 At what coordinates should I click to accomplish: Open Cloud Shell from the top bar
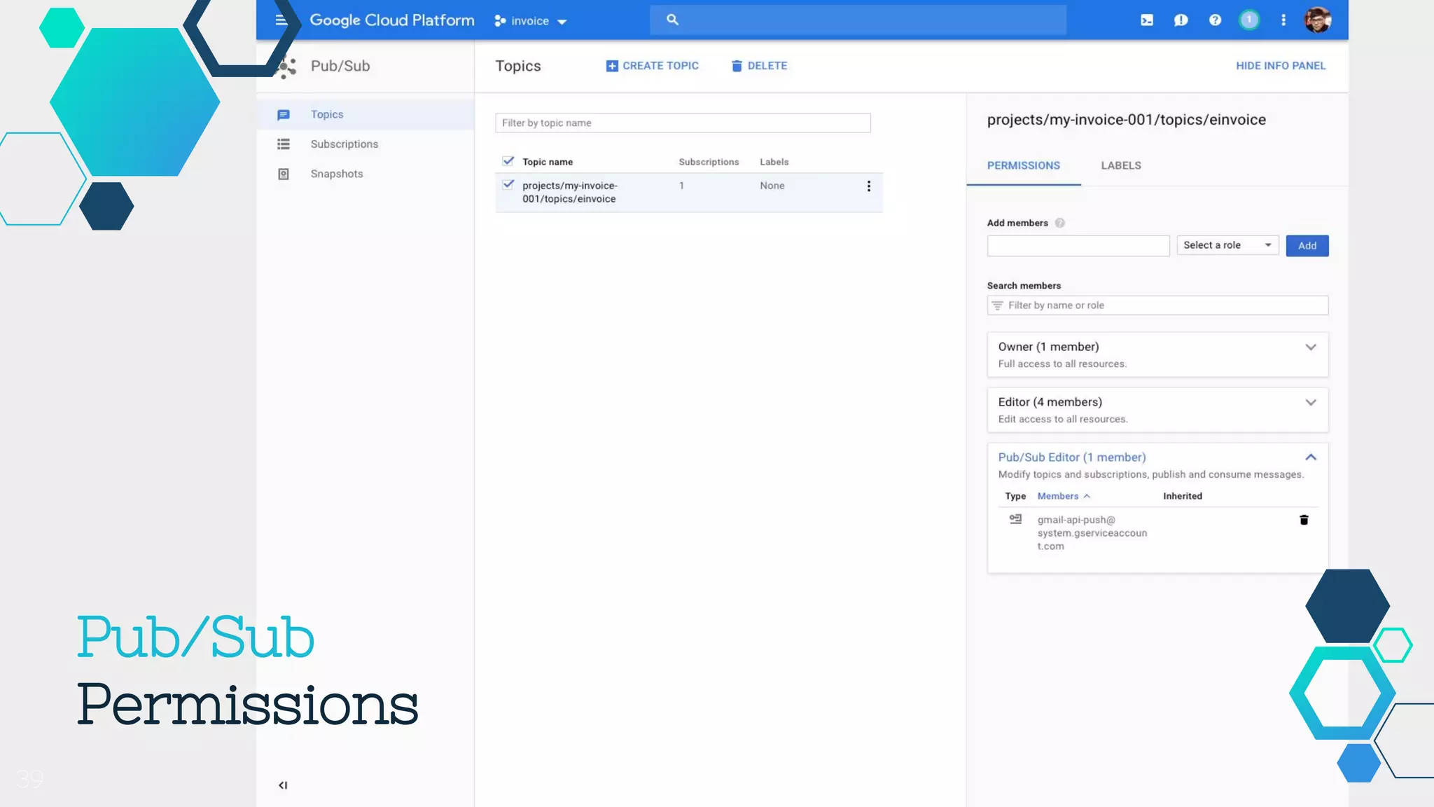point(1146,20)
